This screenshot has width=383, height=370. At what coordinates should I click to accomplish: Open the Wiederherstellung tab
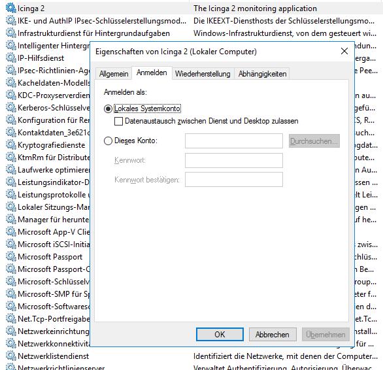[203, 74]
